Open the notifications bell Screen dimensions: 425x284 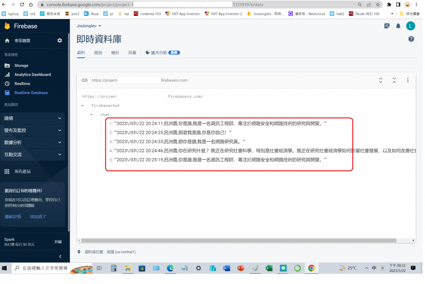pyautogui.click(x=398, y=26)
